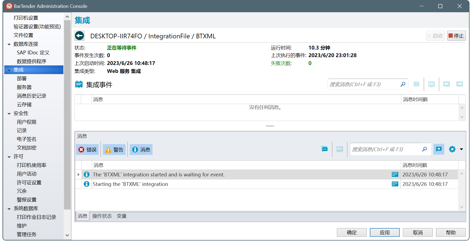Open 文档加密 in the sidebar
This screenshot has height=243, width=472.
point(27,148)
